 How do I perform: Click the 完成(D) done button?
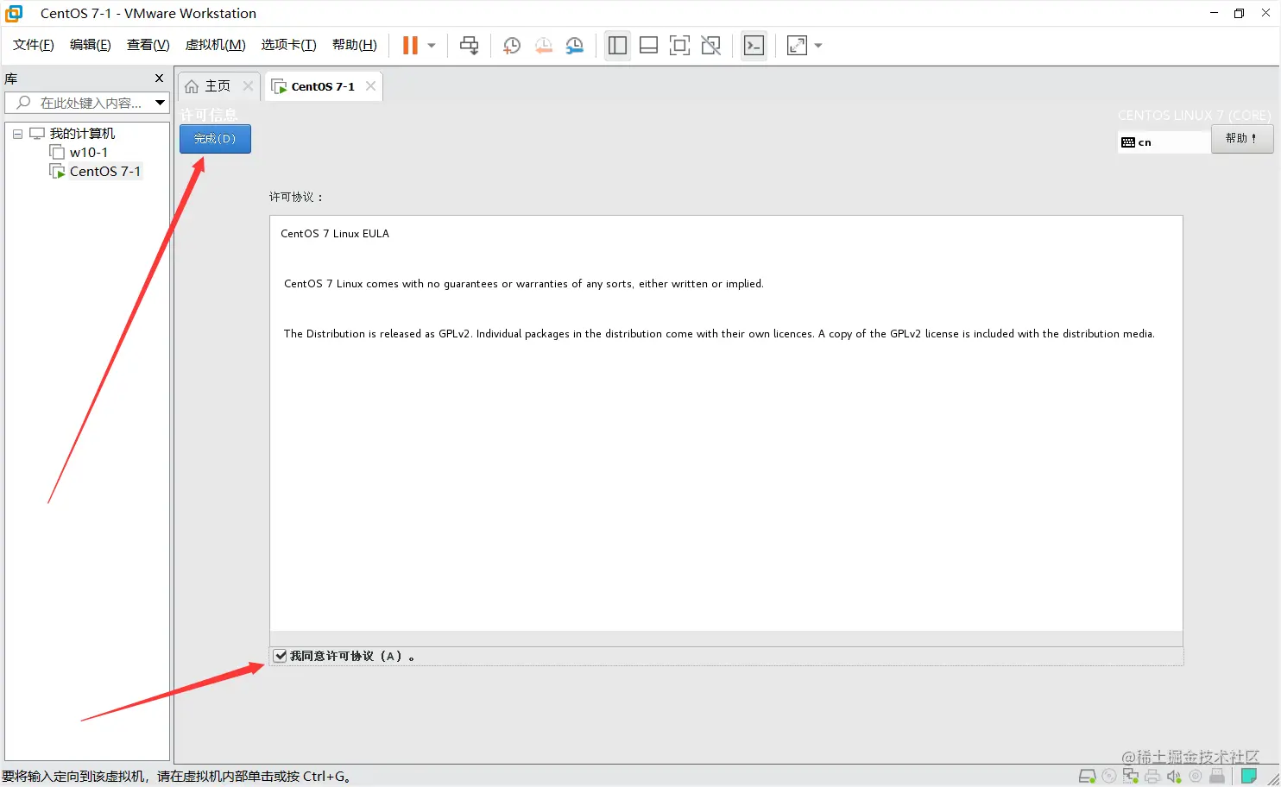[x=215, y=139]
